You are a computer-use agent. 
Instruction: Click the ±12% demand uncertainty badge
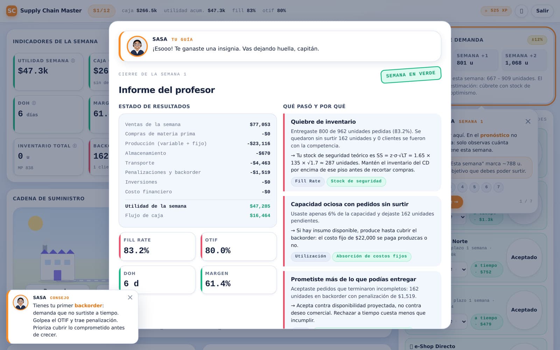point(537,40)
